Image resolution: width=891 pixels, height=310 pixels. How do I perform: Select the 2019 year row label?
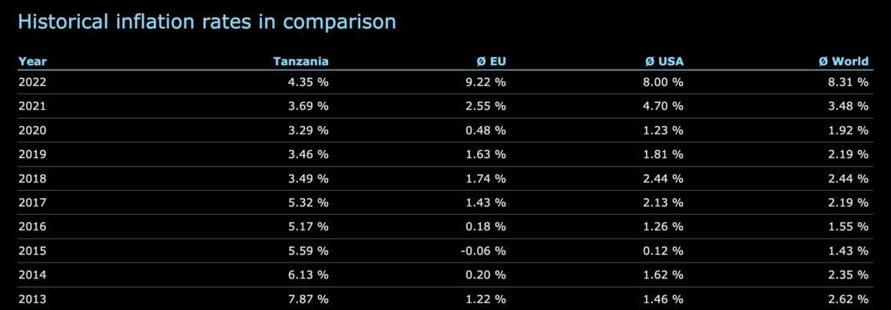pyautogui.click(x=32, y=154)
